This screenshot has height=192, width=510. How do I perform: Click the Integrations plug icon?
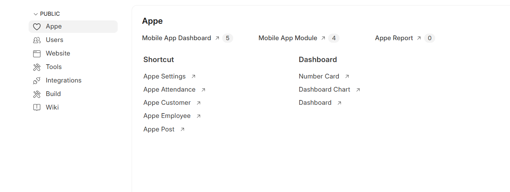[37, 81]
